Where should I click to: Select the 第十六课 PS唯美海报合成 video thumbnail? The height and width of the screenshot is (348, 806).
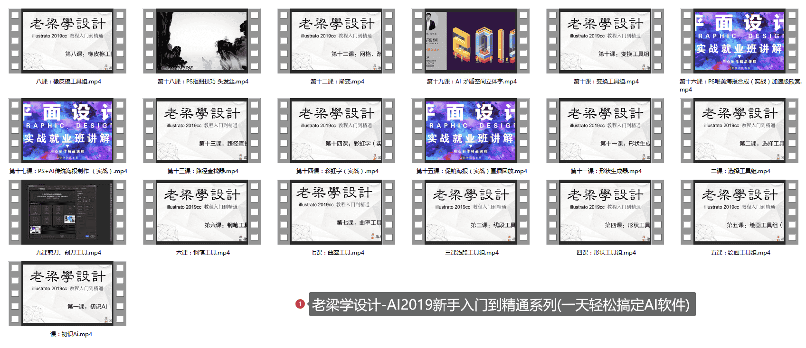click(740, 41)
